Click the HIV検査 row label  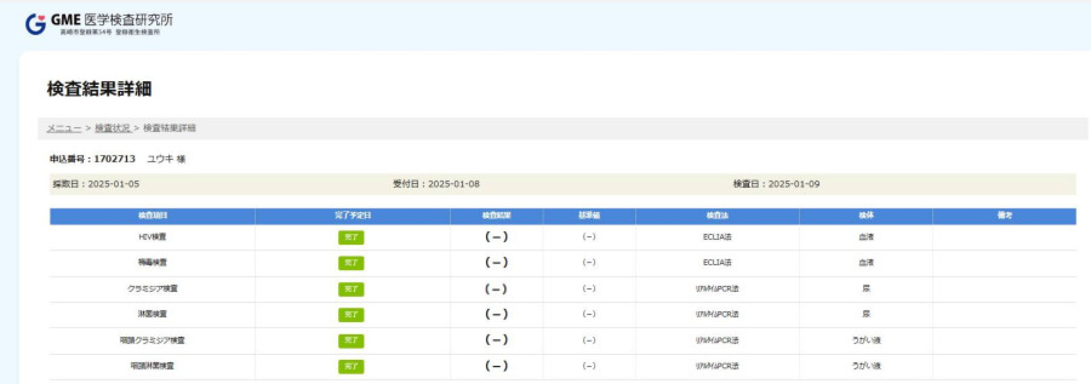152,237
